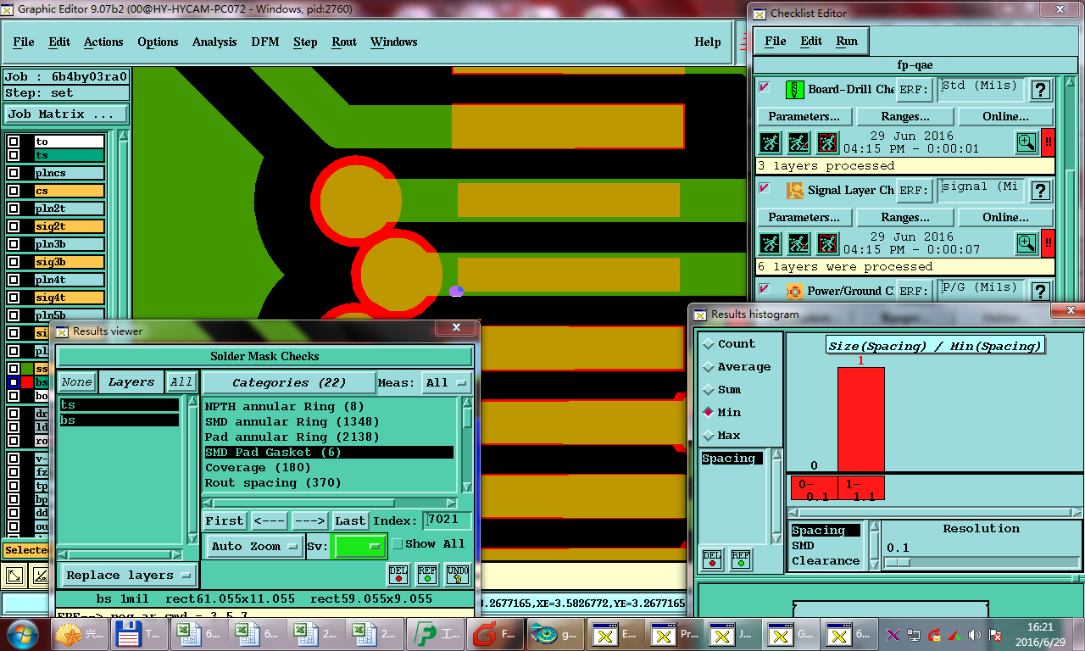The image size is (1085, 651).
Task: Click DEL icon in Results viewer
Action: [x=398, y=575]
